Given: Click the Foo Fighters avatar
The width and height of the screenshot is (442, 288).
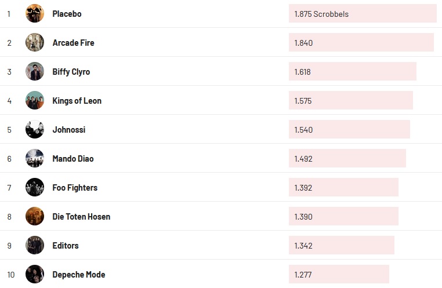Looking at the screenshot, I should tap(35, 187).
